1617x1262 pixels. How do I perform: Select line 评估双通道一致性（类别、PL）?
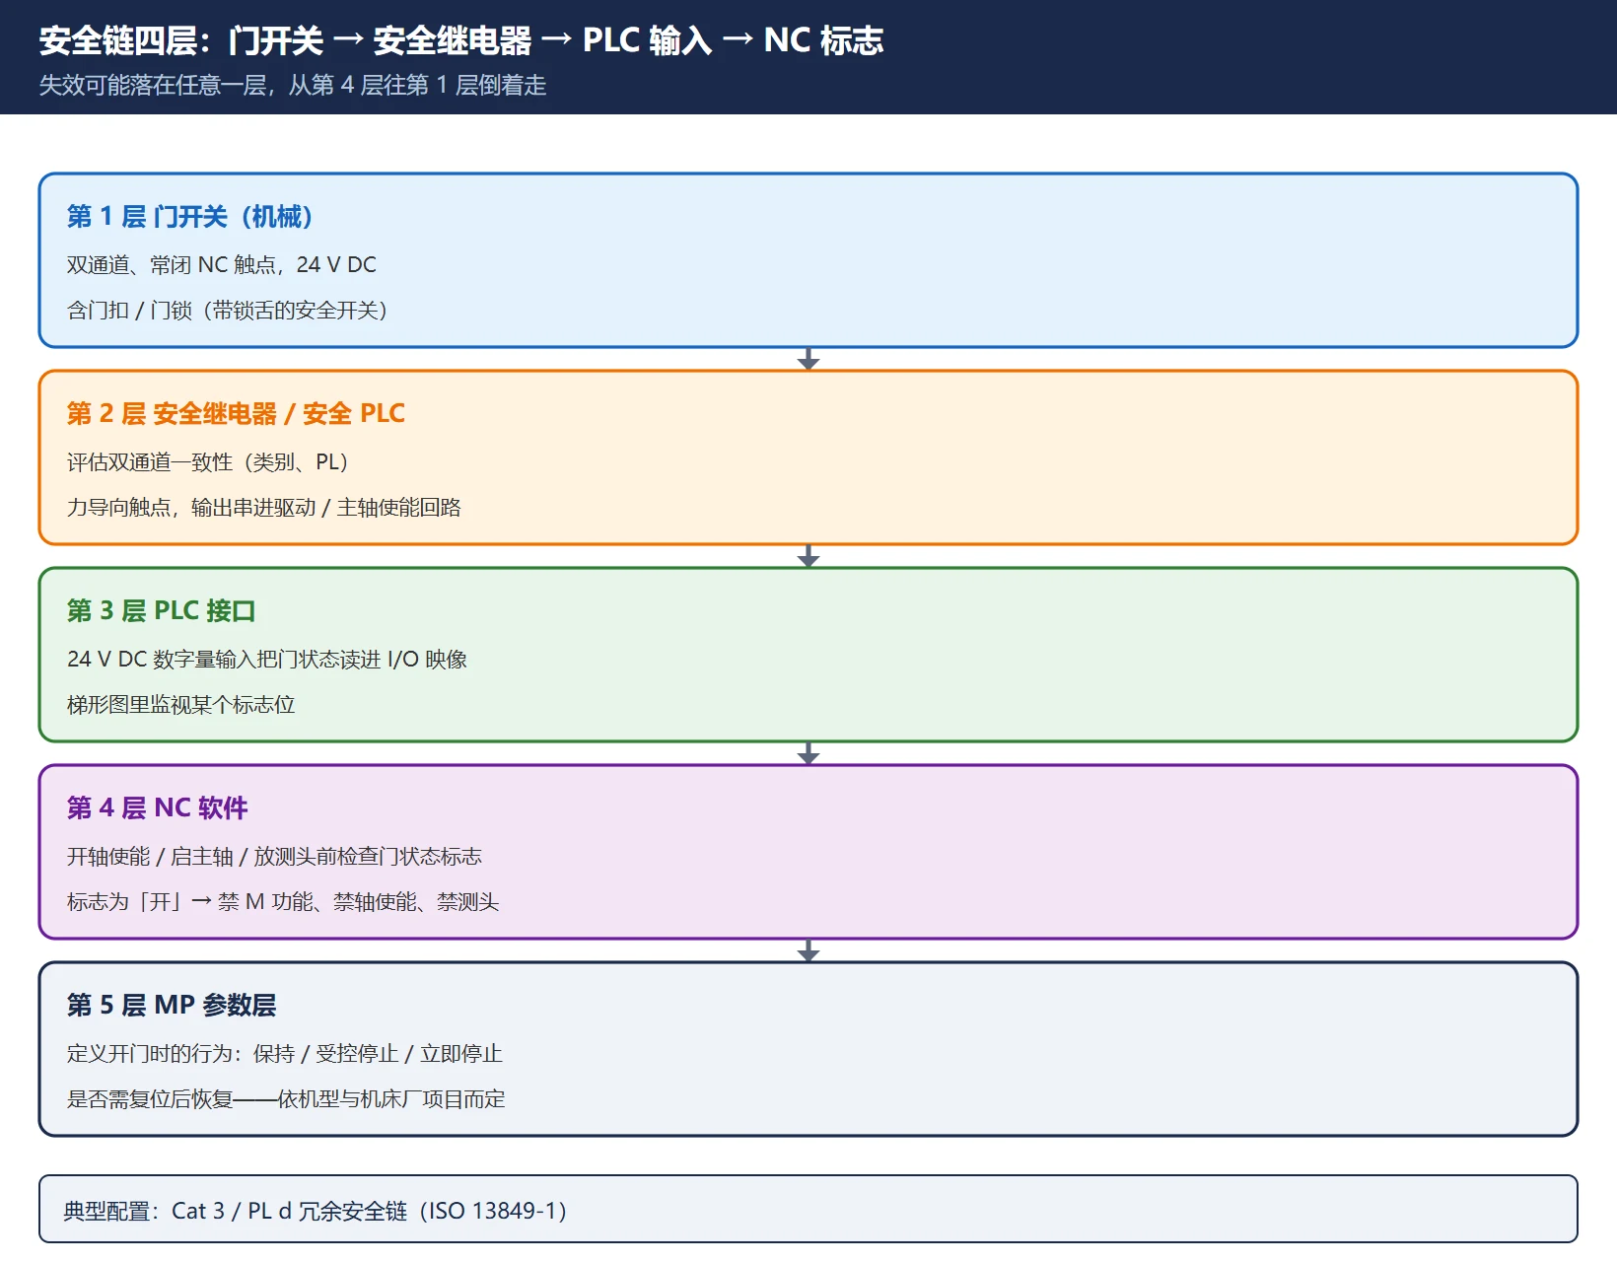[207, 461]
